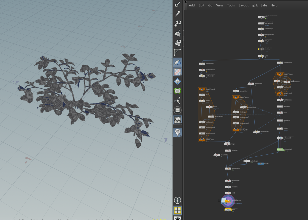Select the resample1 node
This screenshot has height=220, width=308.
pyautogui.click(x=280, y=106)
